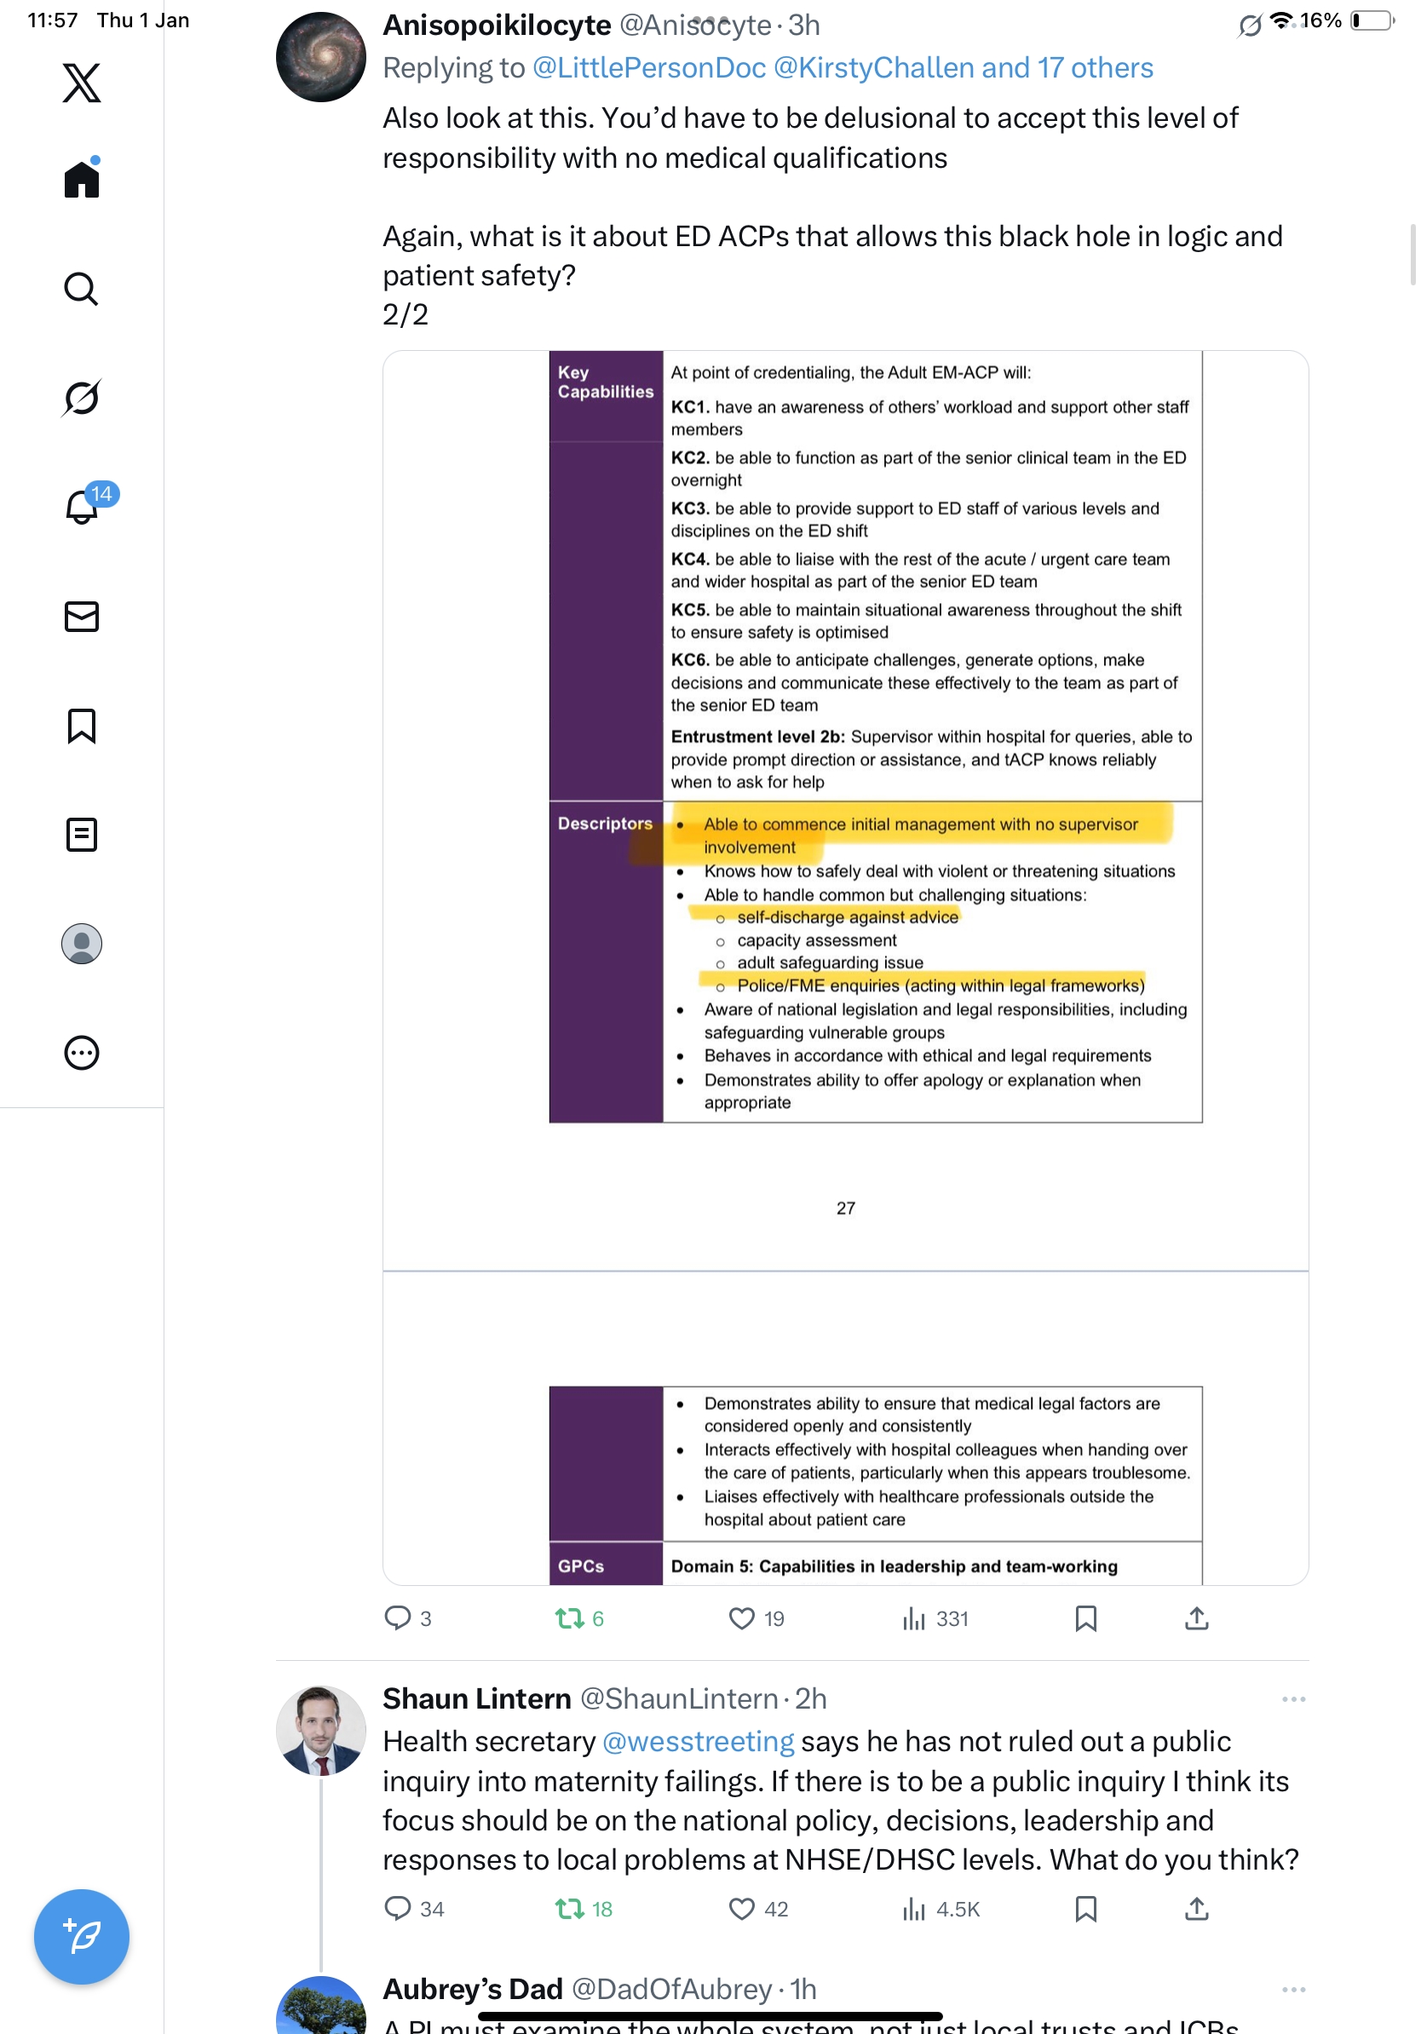Open the '@KirstyChallen and 17 others' link
Screen dimensions: 1421x2034
963,68
